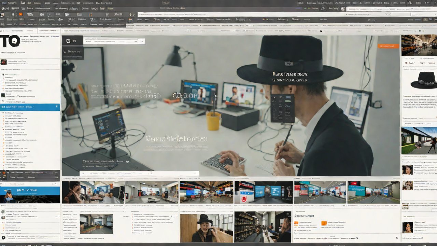Click the white address bar in the top toolbar
Image resolution: width=437 pixels, height=246 pixels.
tap(239, 14)
